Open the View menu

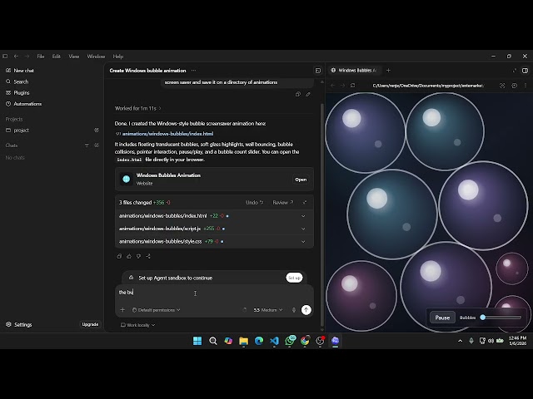[74, 57]
